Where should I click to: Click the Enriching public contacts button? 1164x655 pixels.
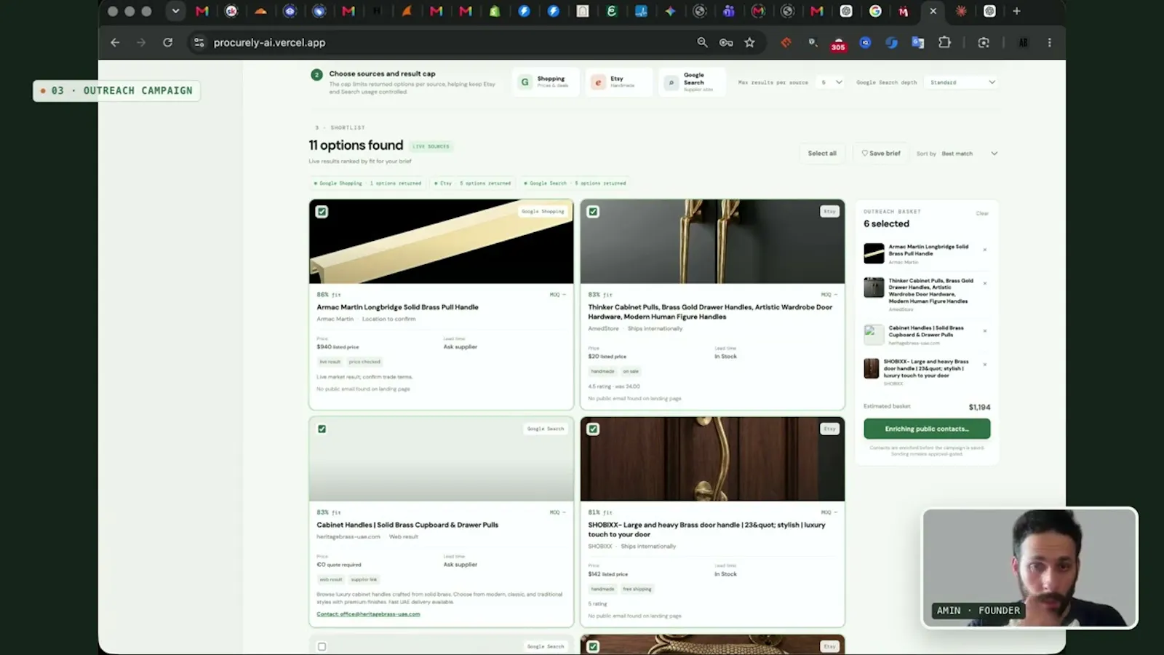click(927, 429)
